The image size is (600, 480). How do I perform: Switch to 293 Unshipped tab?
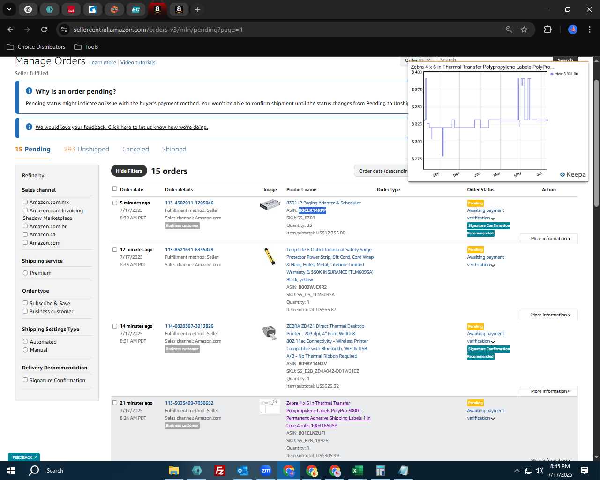(x=86, y=149)
